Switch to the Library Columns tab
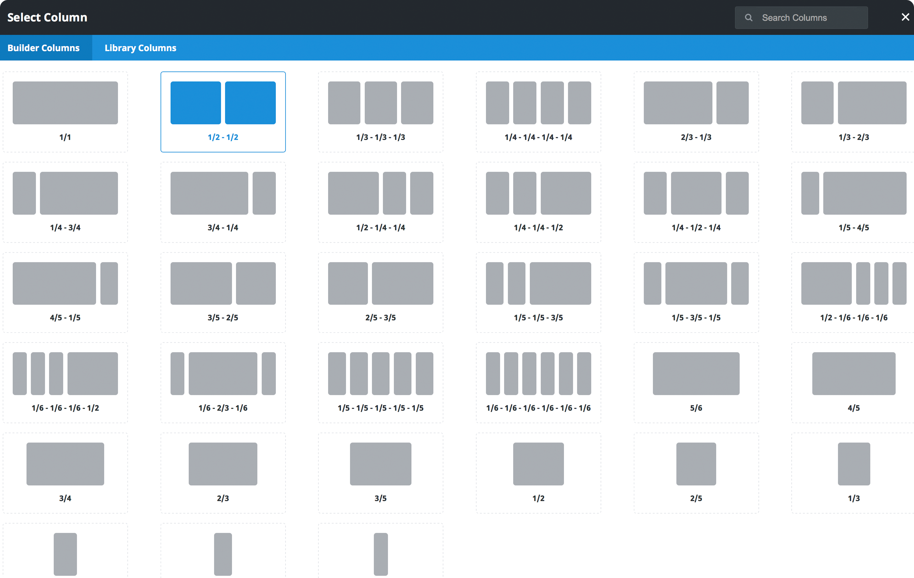The height and width of the screenshot is (578, 914). click(140, 48)
